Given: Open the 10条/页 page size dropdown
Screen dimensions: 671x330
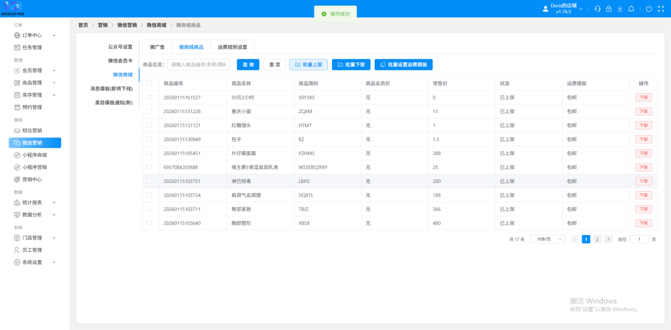Looking at the screenshot, I should coord(547,239).
